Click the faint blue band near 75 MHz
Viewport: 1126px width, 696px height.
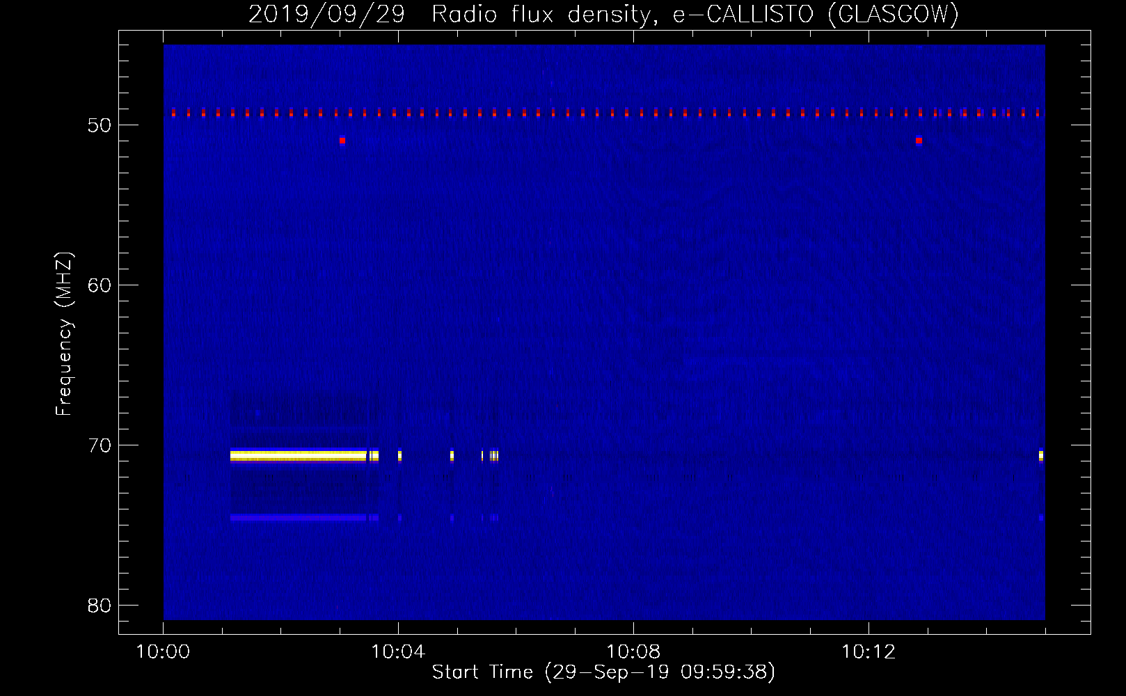pos(299,518)
